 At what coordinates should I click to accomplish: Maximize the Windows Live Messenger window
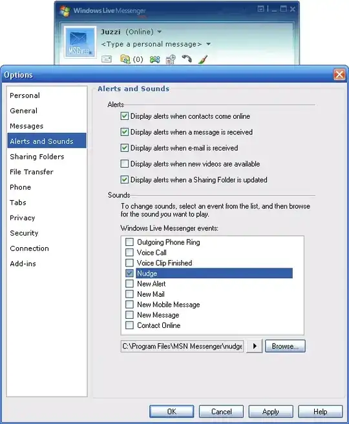[x=283, y=9]
